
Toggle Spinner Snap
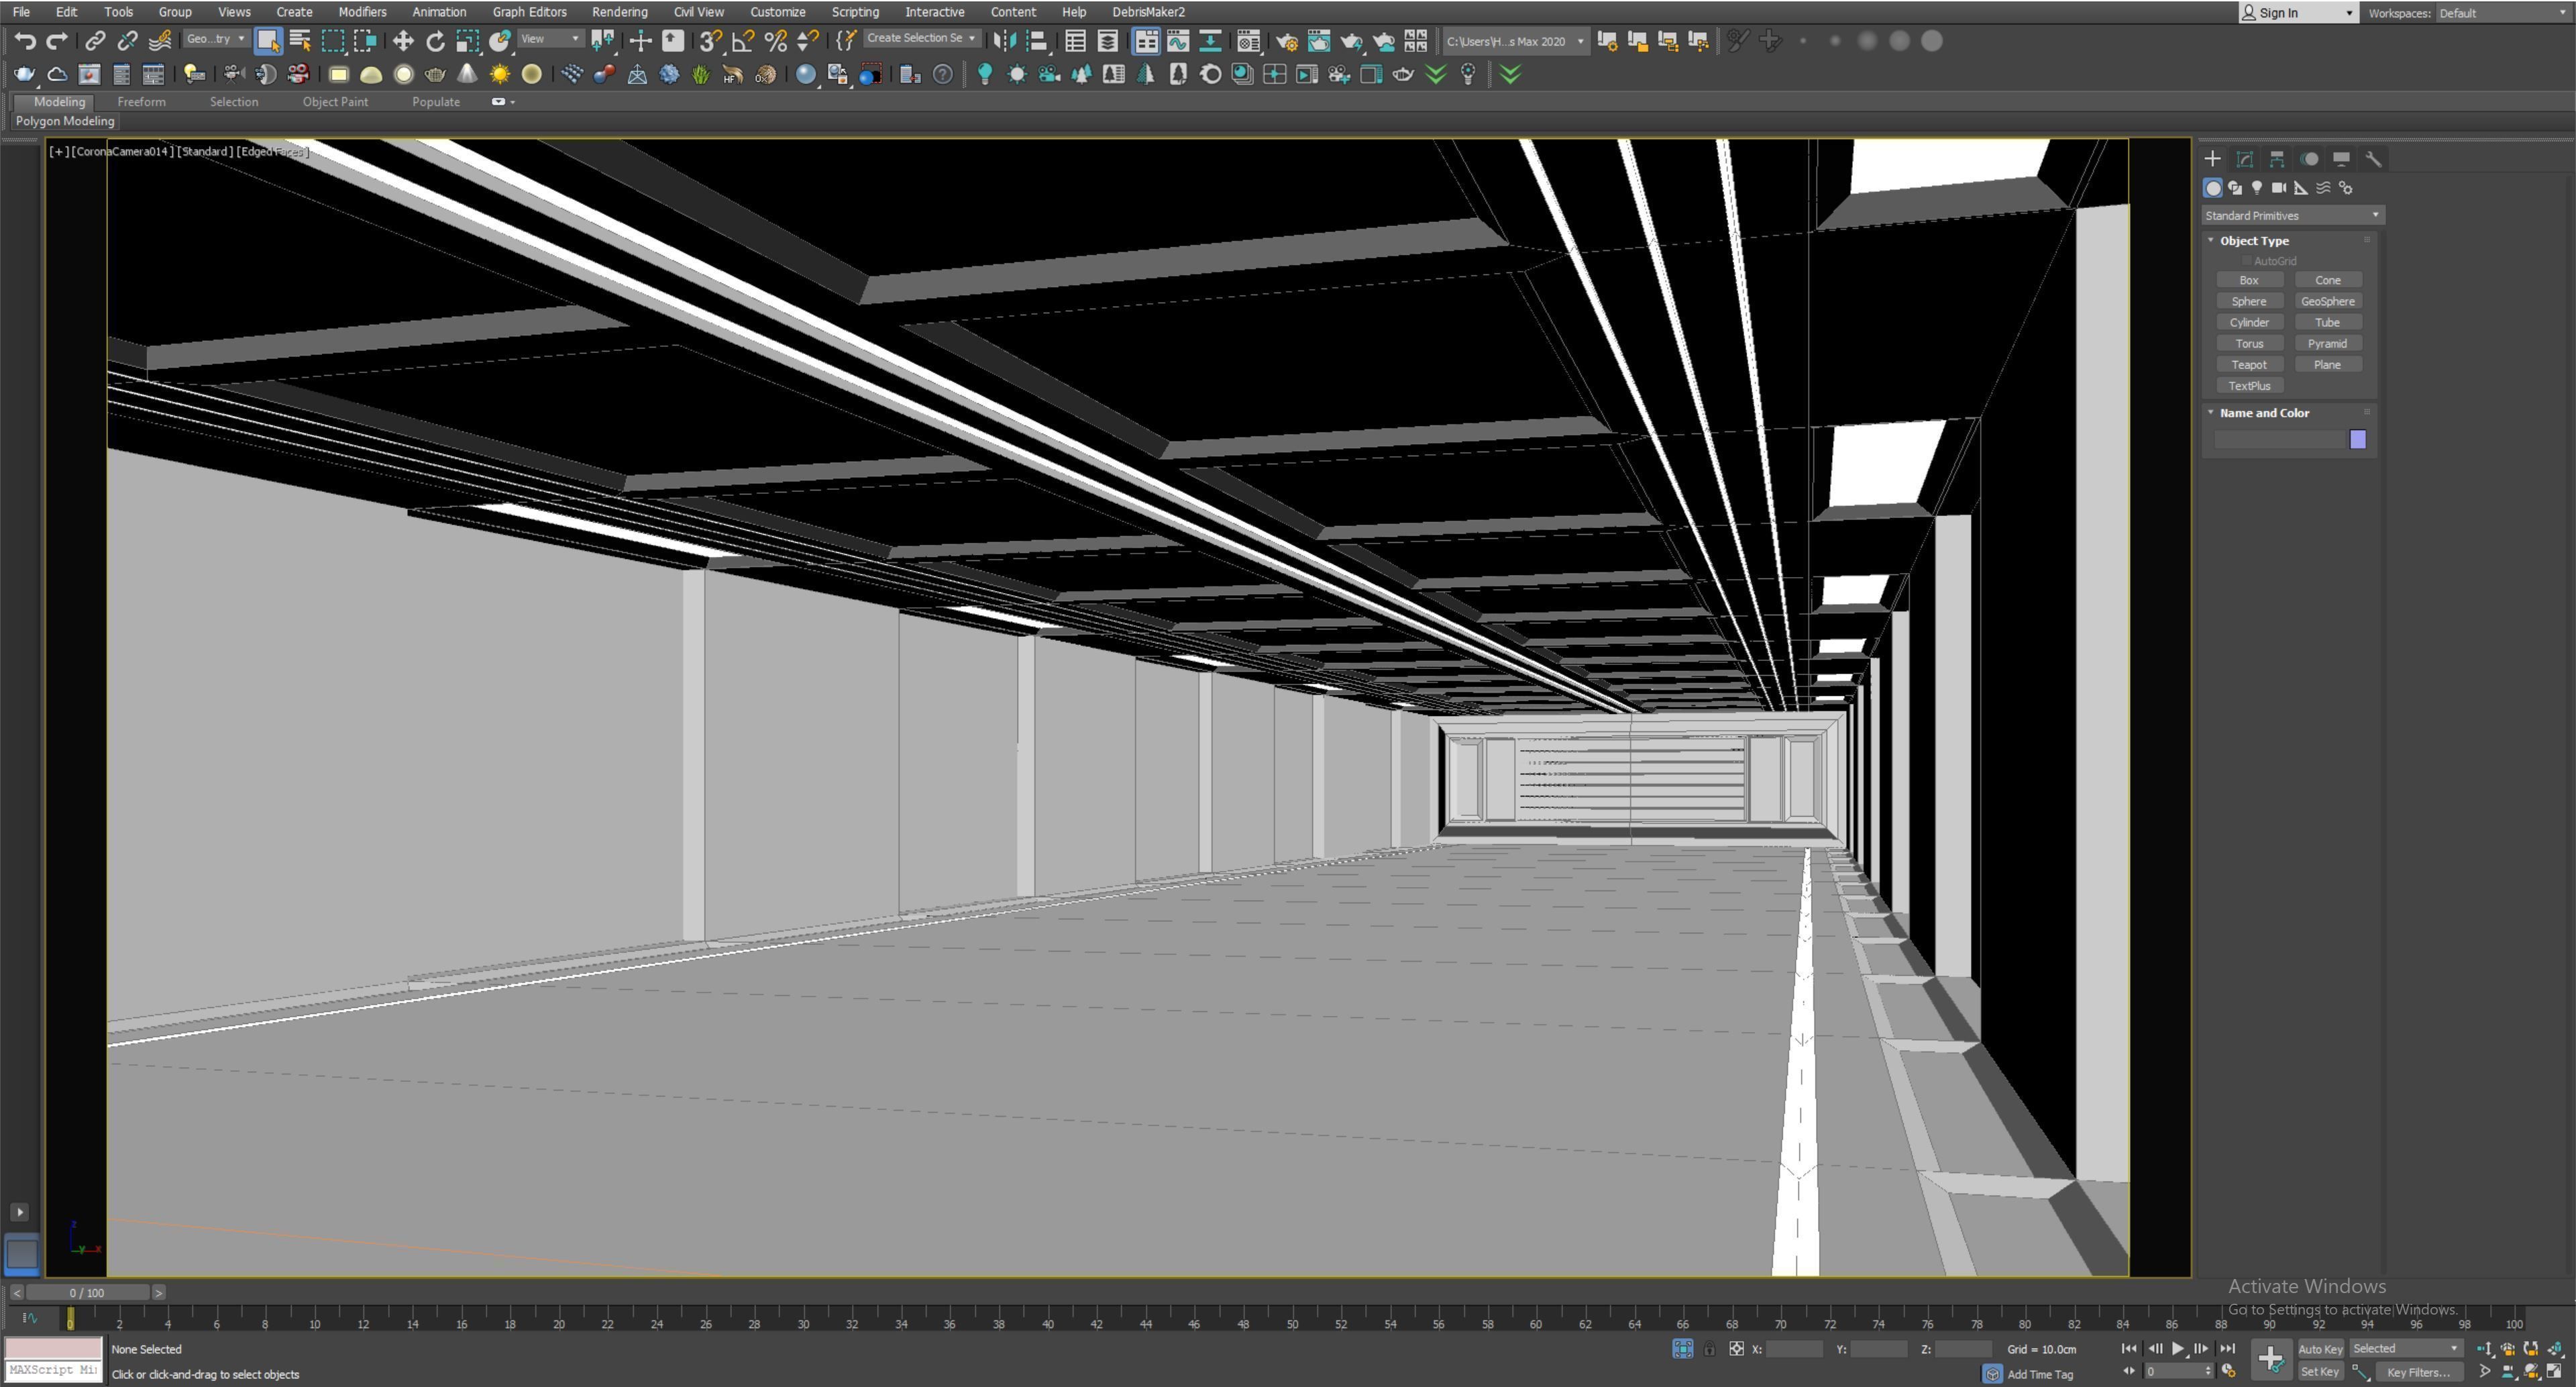807,41
